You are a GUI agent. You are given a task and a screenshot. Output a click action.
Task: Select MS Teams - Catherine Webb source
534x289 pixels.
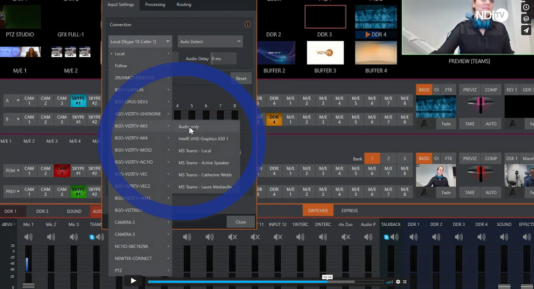coord(206,174)
